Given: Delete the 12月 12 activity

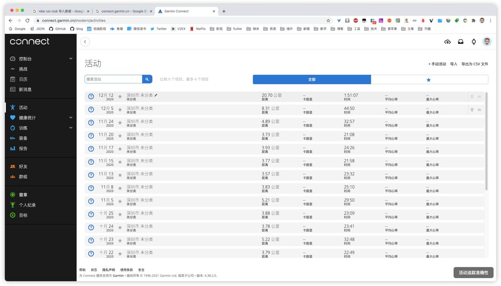Looking at the screenshot, I should click(x=472, y=97).
